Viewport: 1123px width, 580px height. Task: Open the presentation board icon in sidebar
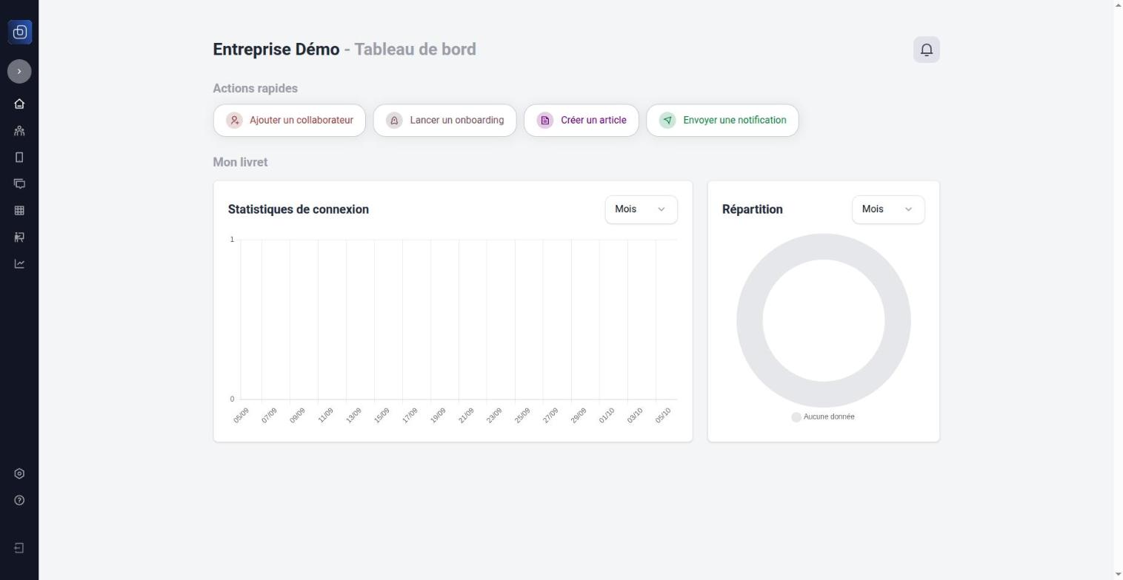tap(19, 237)
